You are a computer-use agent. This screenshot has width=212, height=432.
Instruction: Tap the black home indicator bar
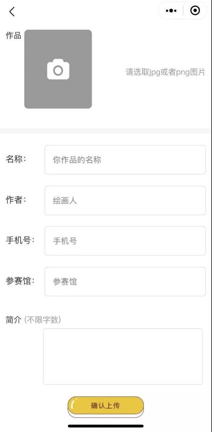[106, 426]
